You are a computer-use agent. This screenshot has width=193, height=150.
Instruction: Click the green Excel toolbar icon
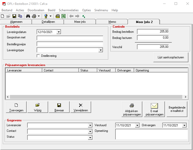tap(63, 16)
